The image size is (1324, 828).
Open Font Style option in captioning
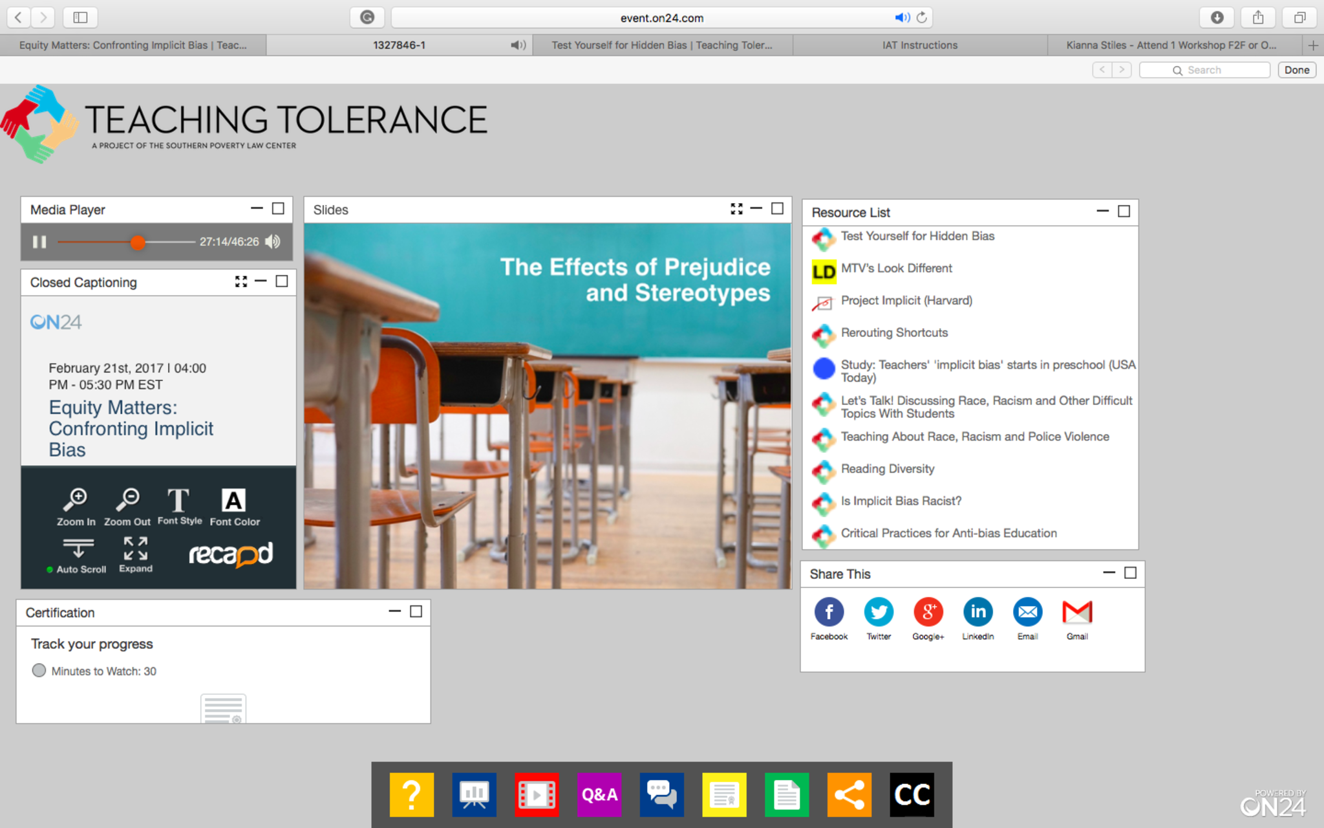[x=179, y=501]
